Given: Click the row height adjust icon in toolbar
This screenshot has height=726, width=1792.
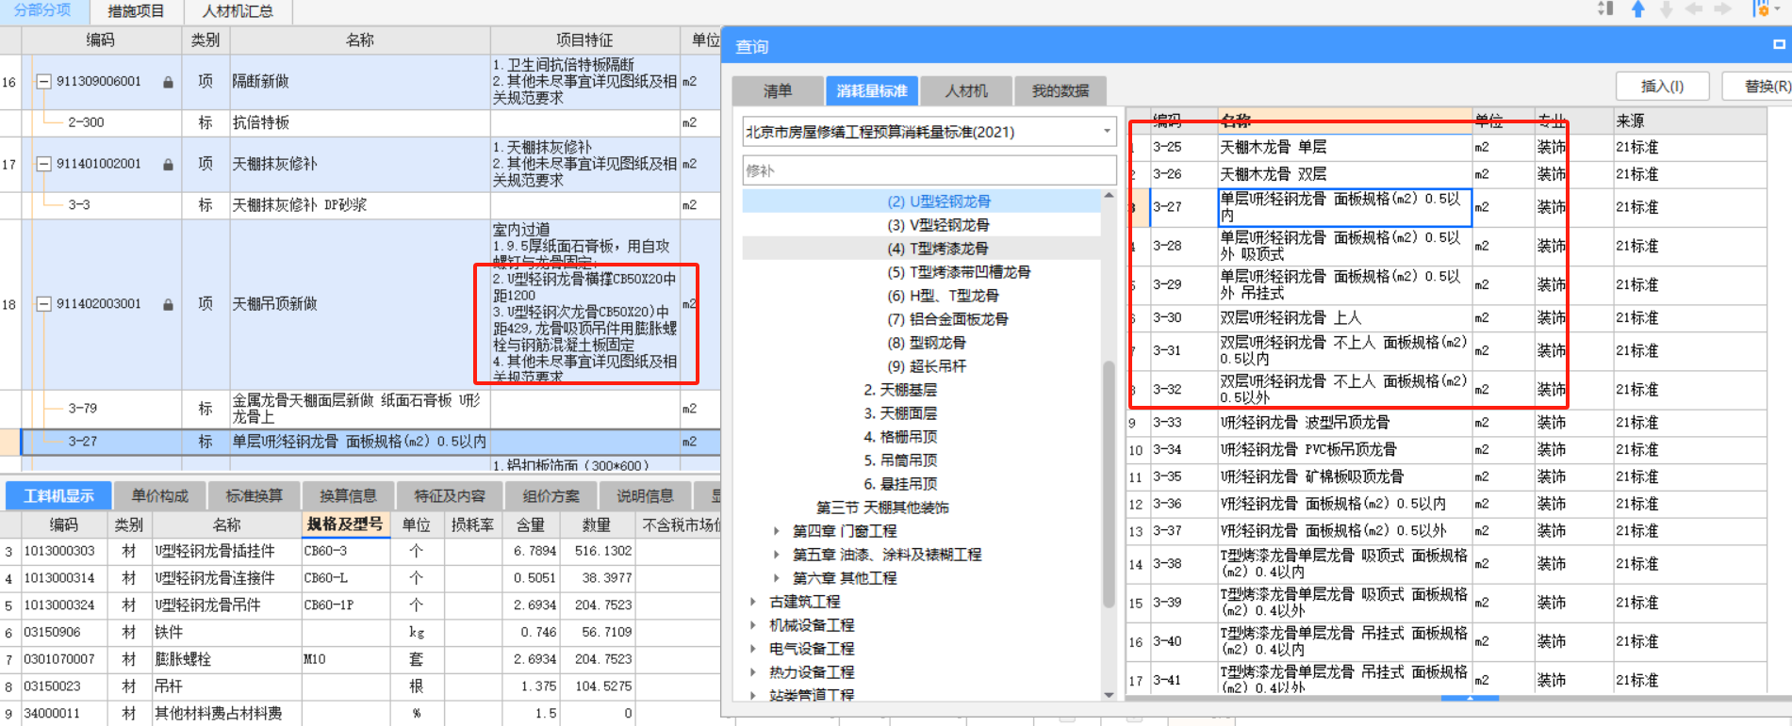Looking at the screenshot, I should point(1606,9).
